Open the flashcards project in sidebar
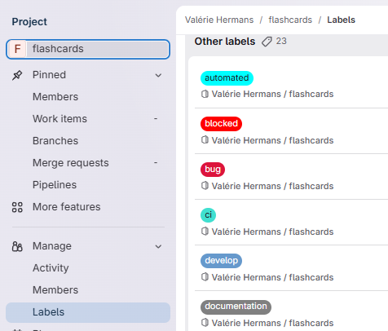Image resolution: width=388 pixels, height=331 pixels. pos(88,49)
